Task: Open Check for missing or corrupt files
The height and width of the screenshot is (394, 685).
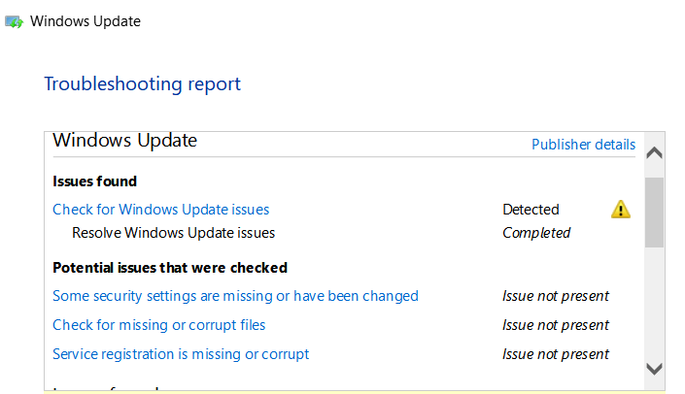Action: pos(158,324)
